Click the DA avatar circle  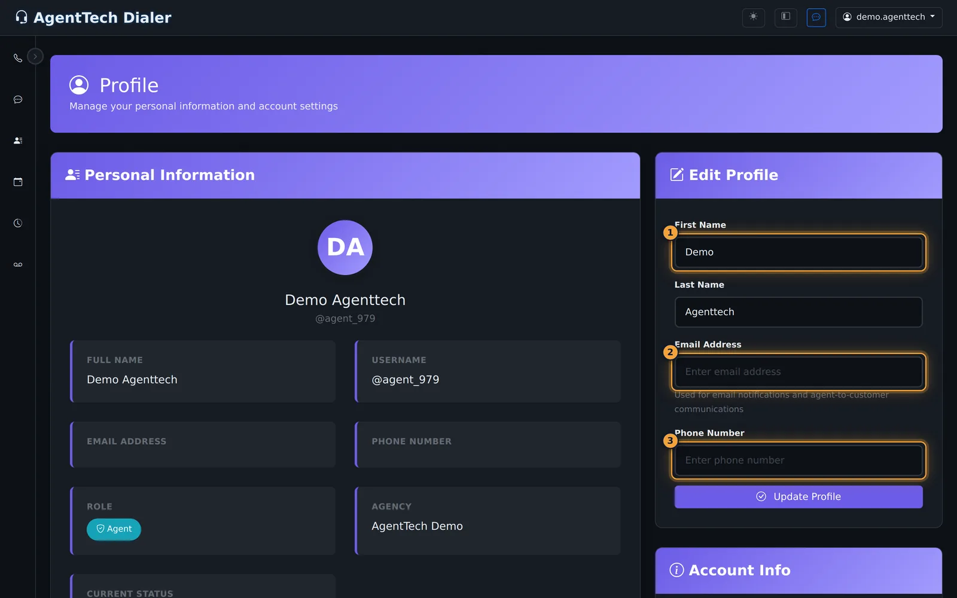click(345, 248)
